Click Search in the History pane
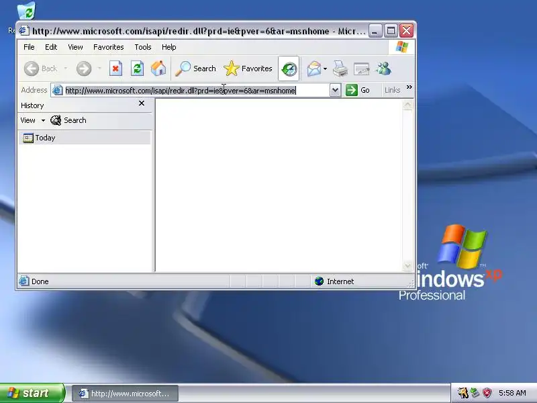 pos(68,120)
